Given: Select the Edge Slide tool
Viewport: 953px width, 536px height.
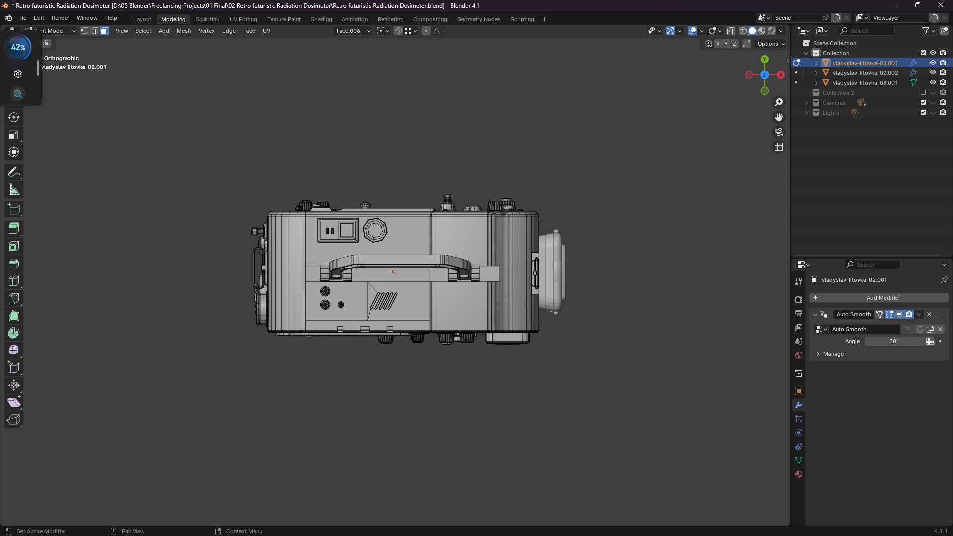Looking at the screenshot, I should pyautogui.click(x=14, y=368).
